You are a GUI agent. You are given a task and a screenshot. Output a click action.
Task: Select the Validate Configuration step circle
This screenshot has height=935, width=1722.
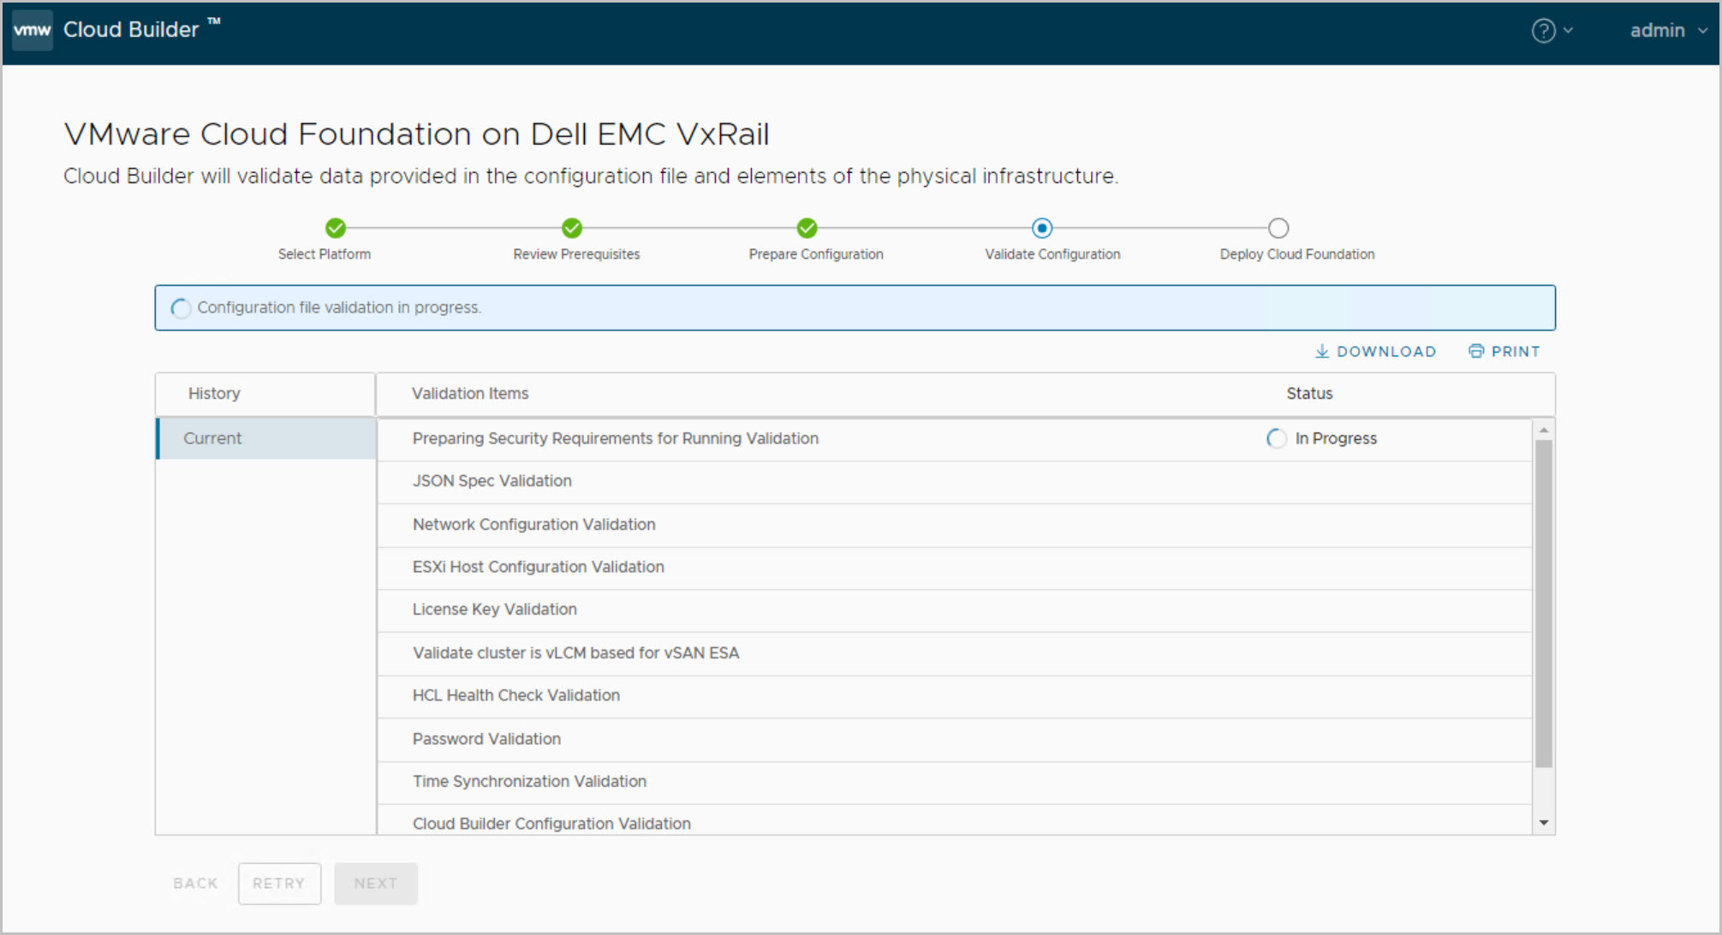click(1042, 228)
